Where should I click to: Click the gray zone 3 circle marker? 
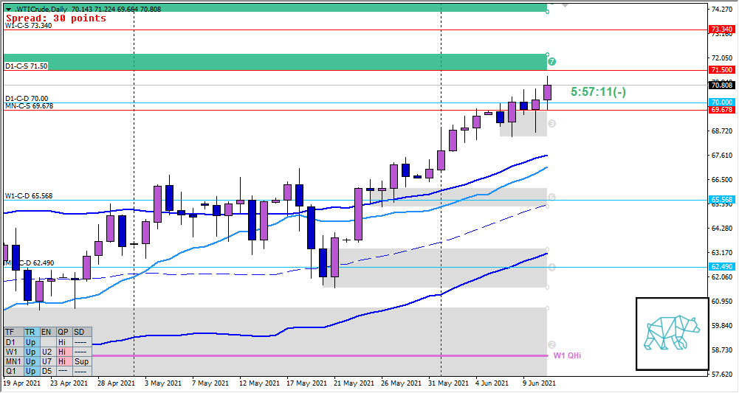tap(551, 123)
